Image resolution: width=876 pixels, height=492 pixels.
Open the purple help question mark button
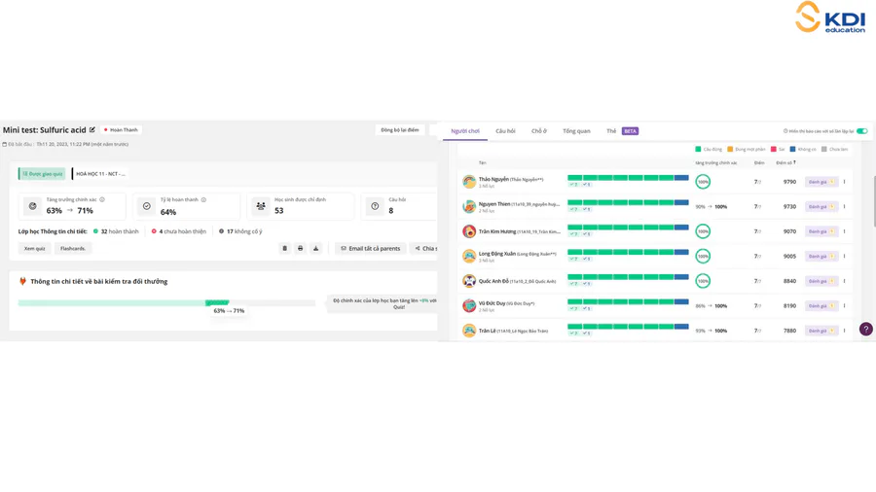pyautogui.click(x=865, y=330)
